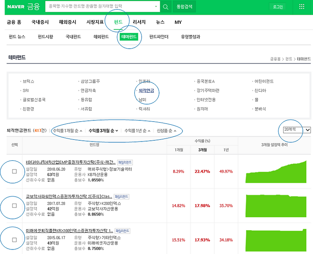Select the 테마펀드 tab
313x254 pixels.
[x=129, y=37]
